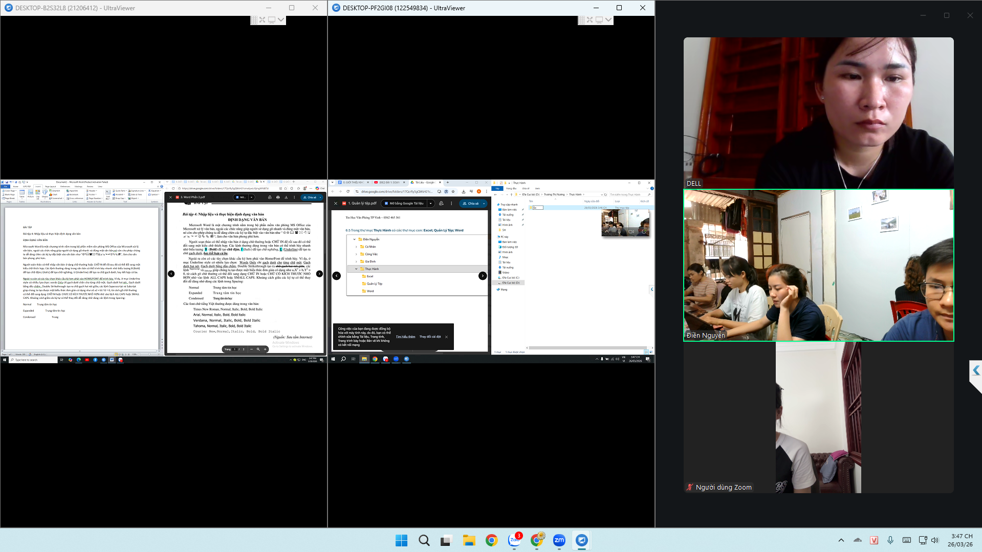Click the microphone icon in system tray

pyautogui.click(x=890, y=540)
